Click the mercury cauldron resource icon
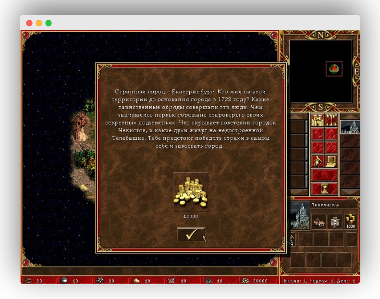The image size is (380, 299). pos(64,281)
